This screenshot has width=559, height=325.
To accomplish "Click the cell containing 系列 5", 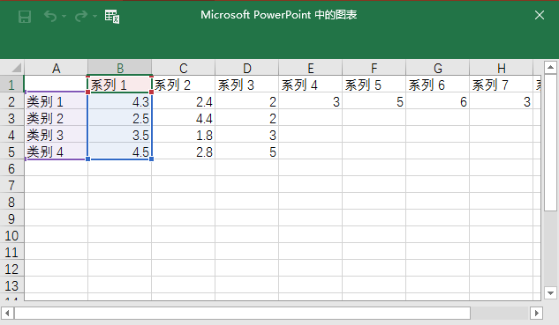I will tap(374, 85).
